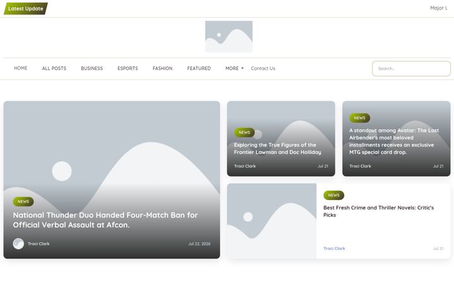Click the NEWS tag on National Thunder article
Image resolution: width=454 pixels, height=284 pixels.
pos(23,201)
